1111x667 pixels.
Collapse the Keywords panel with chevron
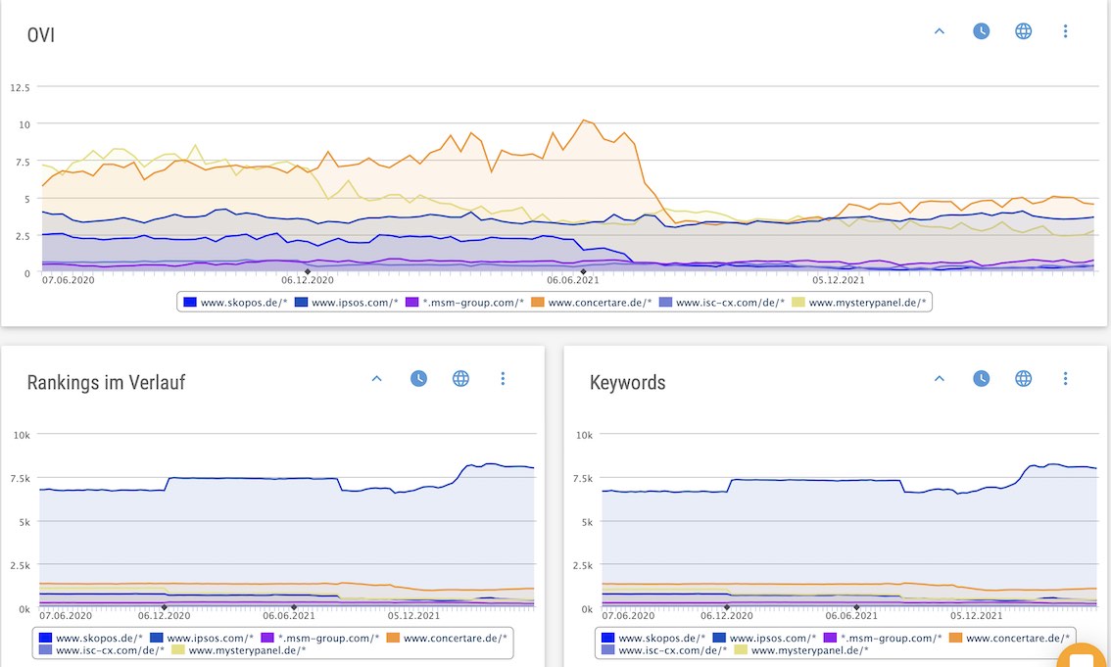coord(940,379)
